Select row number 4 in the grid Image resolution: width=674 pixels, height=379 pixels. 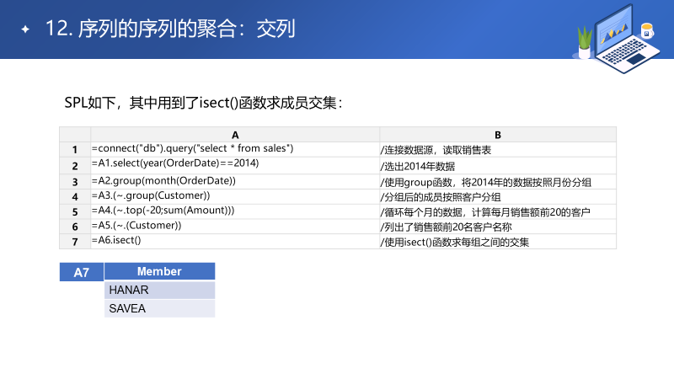pyautogui.click(x=75, y=197)
